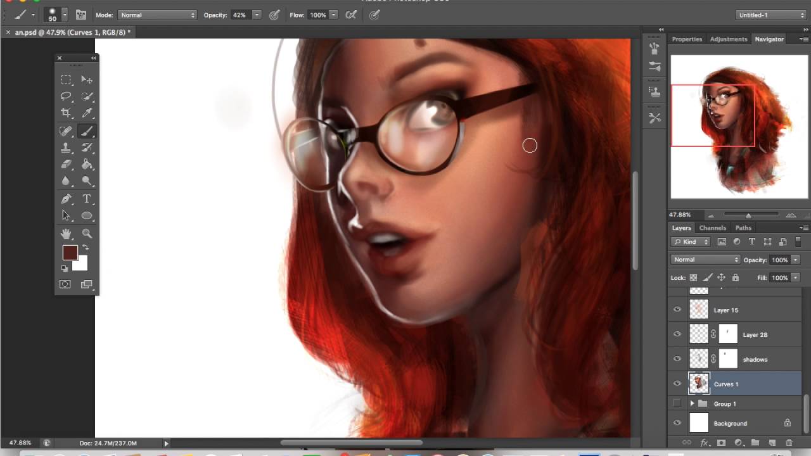Create a new layer
Viewport: 811px width, 456px height.
point(772,443)
